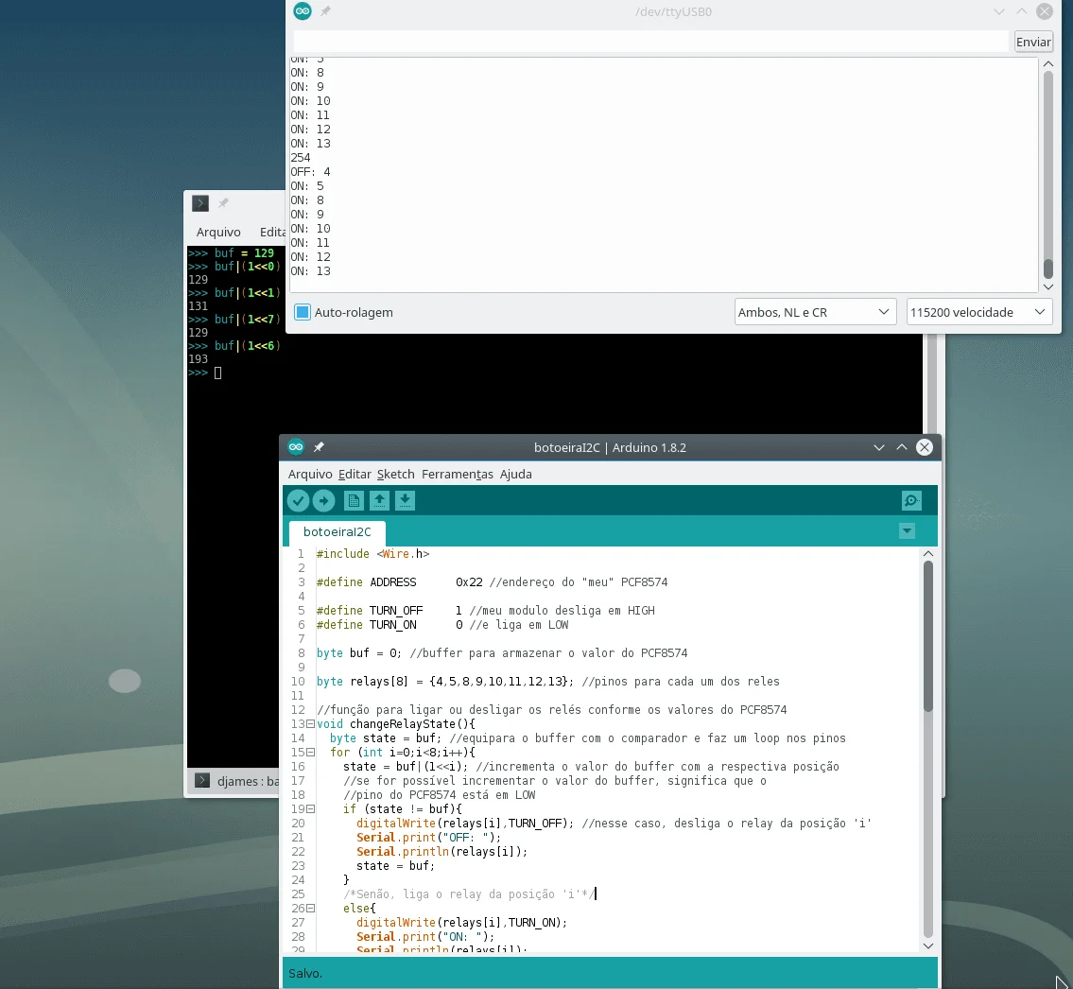
Task: Click the '0x22' address value on line 3
Action: [x=470, y=582]
